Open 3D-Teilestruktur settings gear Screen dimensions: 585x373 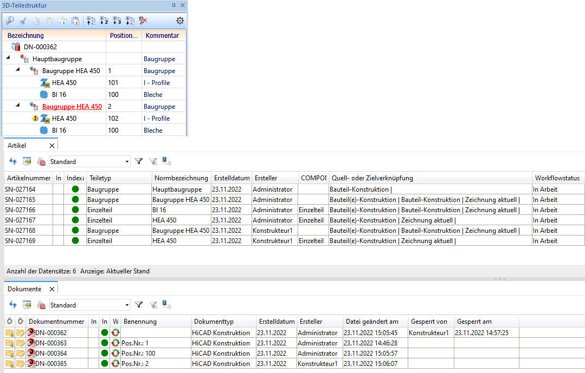[180, 21]
